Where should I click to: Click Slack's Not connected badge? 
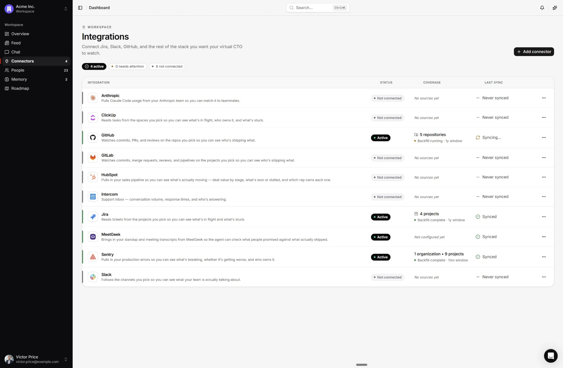click(387, 277)
